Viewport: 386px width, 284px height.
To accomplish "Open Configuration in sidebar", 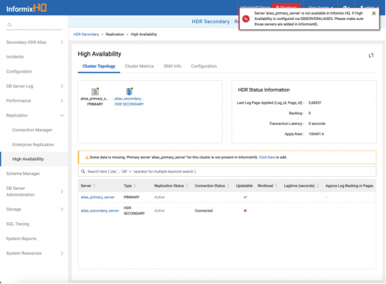I will pos(19,72).
